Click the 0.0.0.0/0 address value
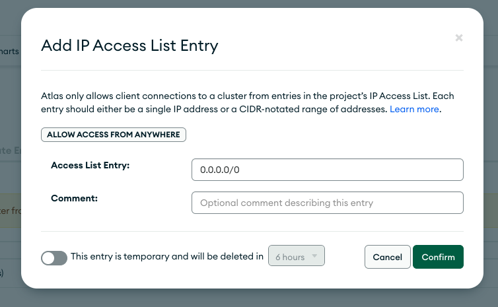Screen dimensions: 498x307 pyautogui.click(x=219, y=170)
